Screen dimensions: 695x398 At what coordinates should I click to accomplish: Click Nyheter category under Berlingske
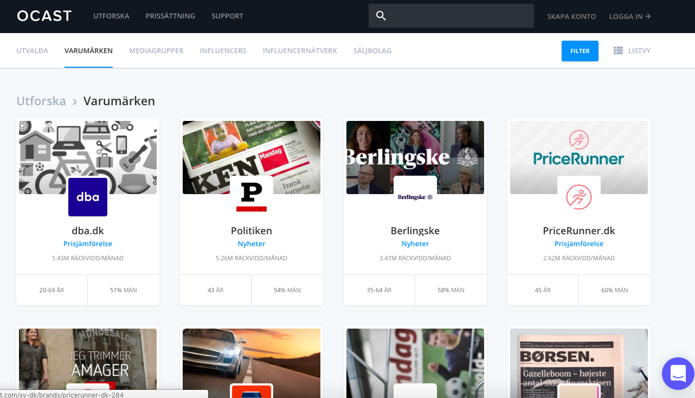(x=415, y=244)
